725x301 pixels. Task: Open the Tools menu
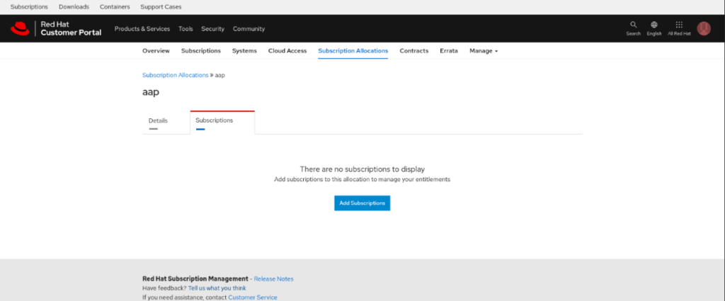[186, 28]
